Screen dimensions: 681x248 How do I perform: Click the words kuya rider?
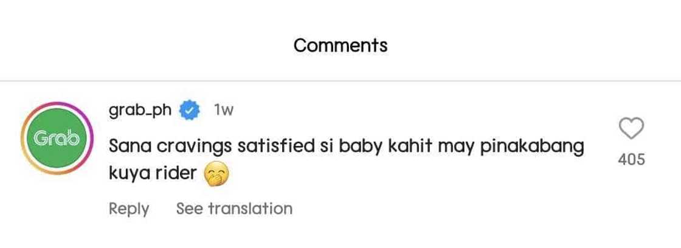tap(152, 174)
